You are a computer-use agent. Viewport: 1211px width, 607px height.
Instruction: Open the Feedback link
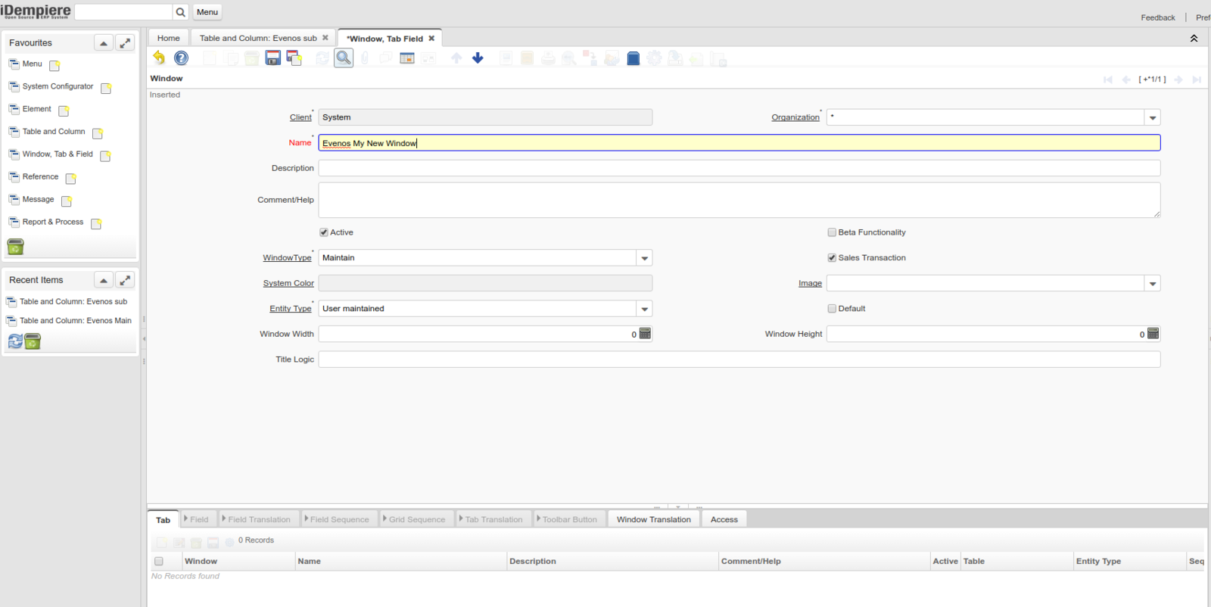1157,17
